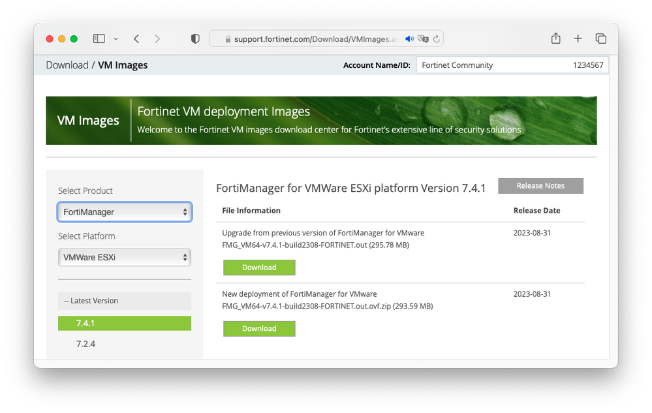Open a new tab with plus icon
Image resolution: width=652 pixels, height=413 pixels.
pyautogui.click(x=578, y=38)
